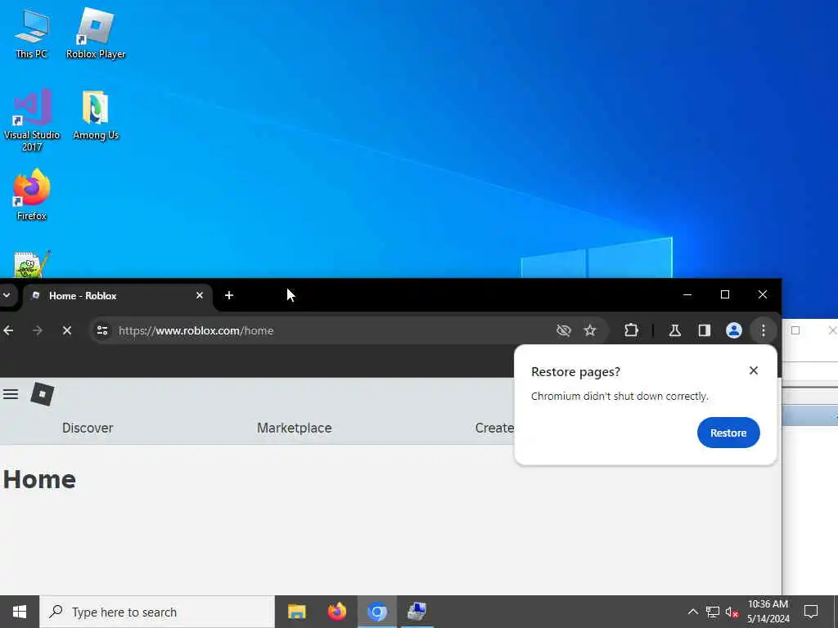Open Chrome Labs flask icon

675,330
